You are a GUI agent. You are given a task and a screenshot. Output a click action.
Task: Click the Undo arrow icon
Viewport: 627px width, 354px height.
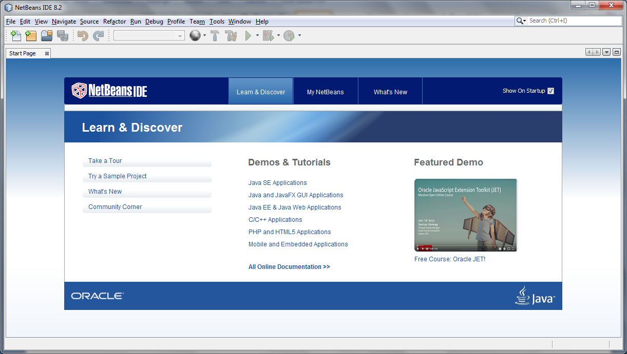(x=83, y=36)
